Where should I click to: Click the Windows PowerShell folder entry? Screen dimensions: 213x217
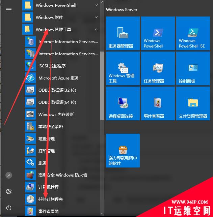pos(61,5)
